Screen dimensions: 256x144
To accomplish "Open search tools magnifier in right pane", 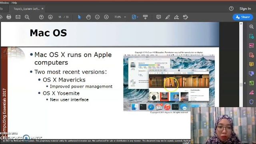I will click(252, 27).
